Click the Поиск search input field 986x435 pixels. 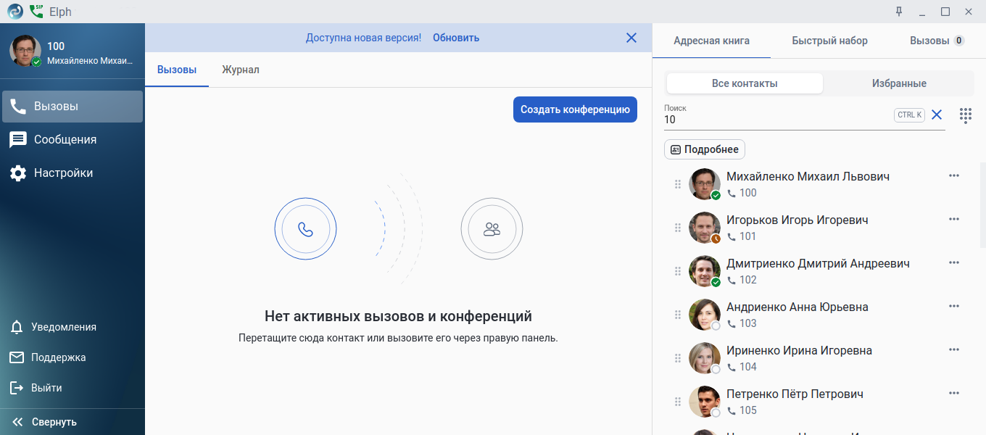click(x=777, y=116)
